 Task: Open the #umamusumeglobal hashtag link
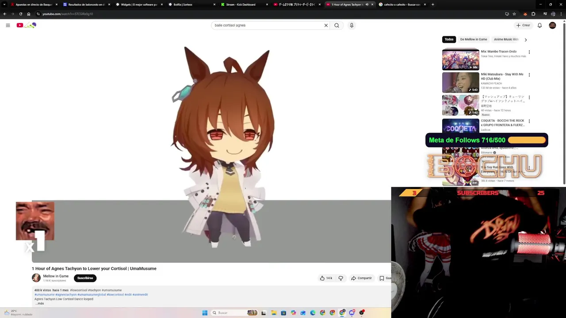point(92,295)
